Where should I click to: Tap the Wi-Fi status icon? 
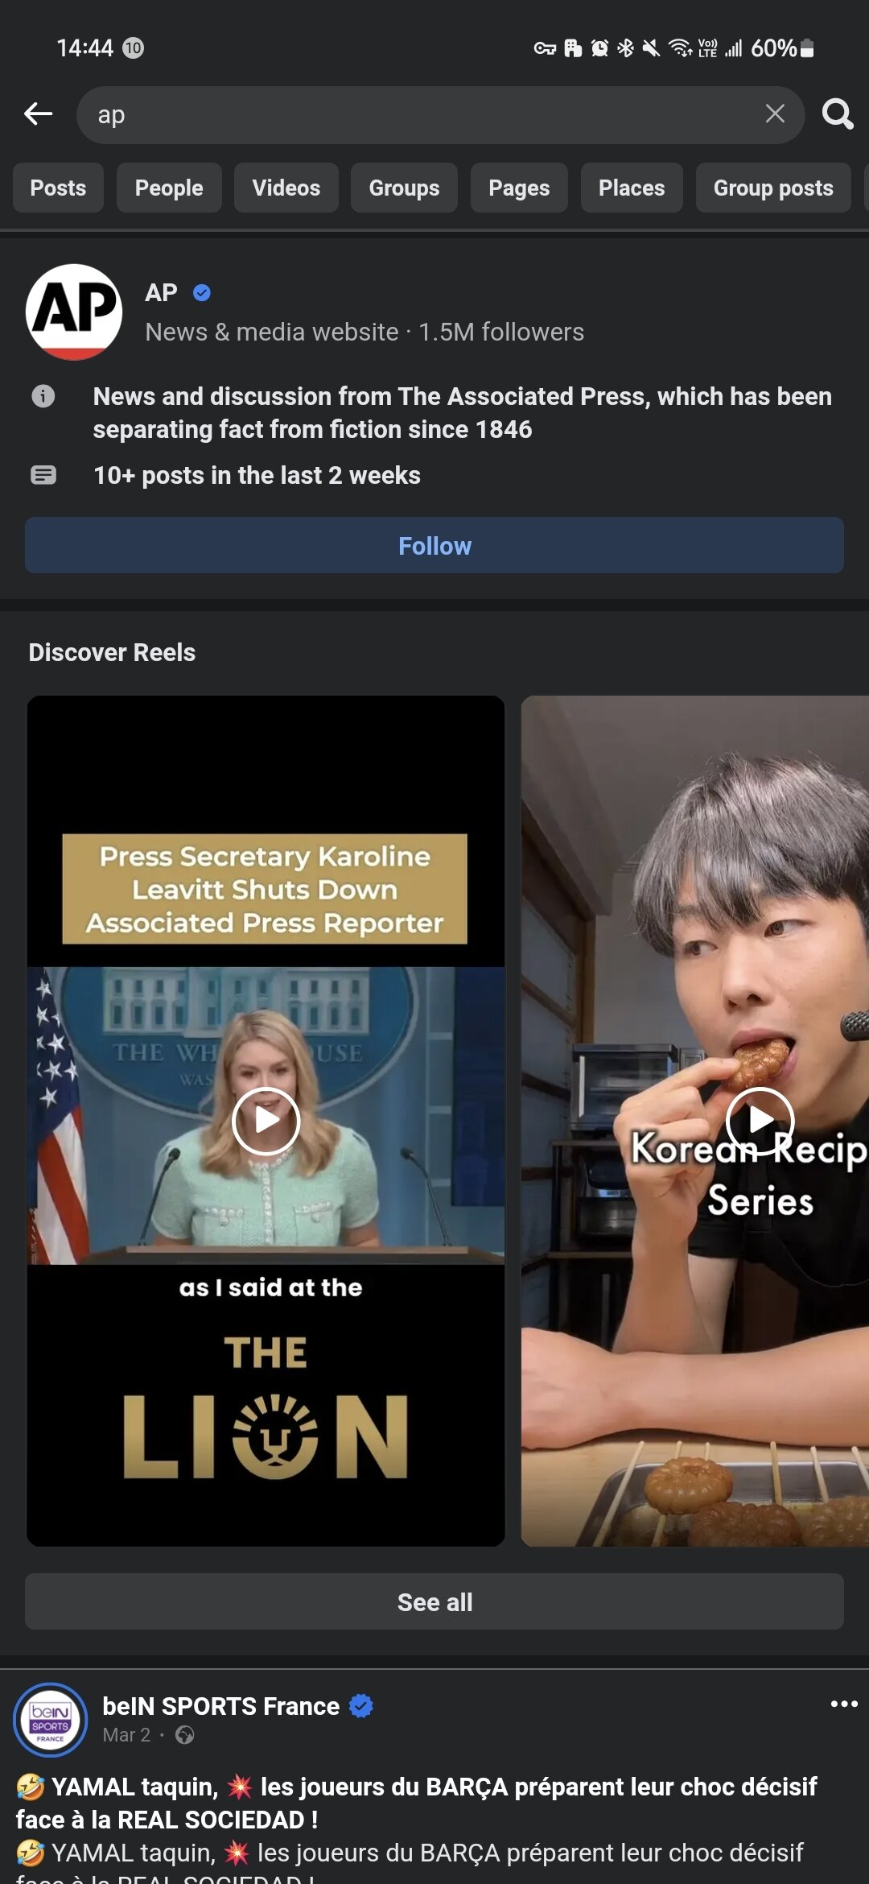[x=682, y=48]
